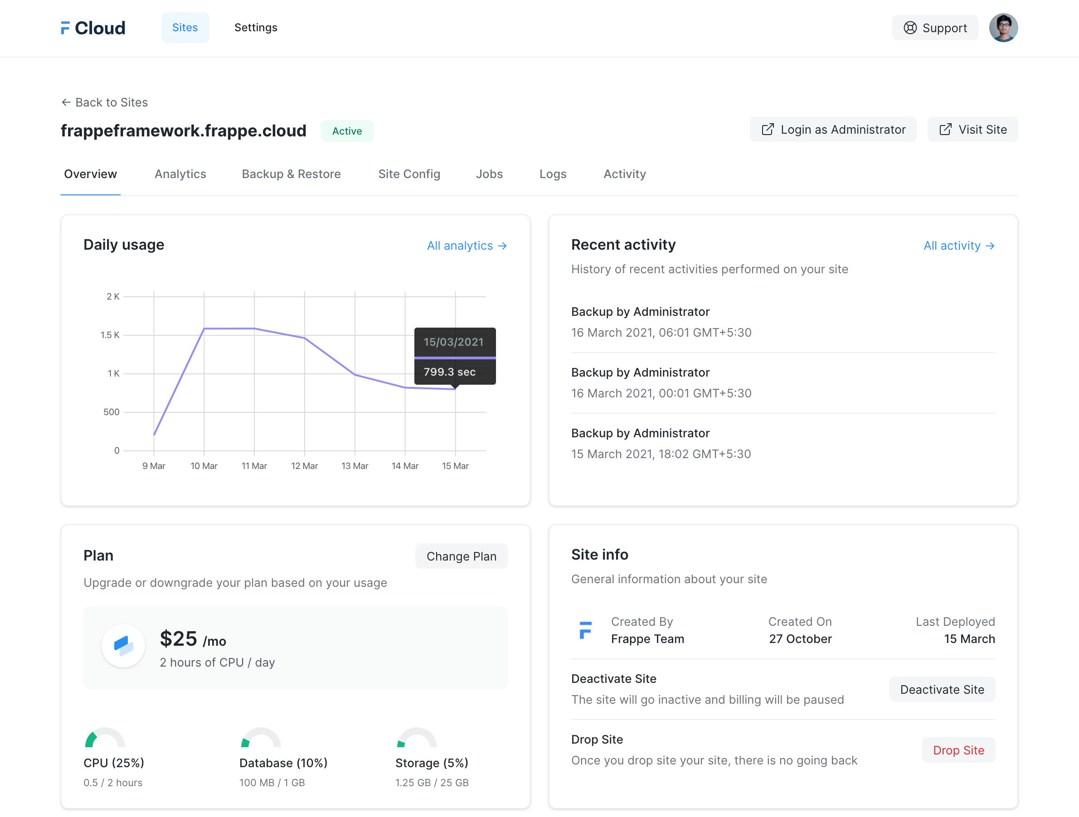Image resolution: width=1079 pixels, height=817 pixels.
Task: Click the external link icon on Visit Site
Action: pyautogui.click(x=945, y=129)
